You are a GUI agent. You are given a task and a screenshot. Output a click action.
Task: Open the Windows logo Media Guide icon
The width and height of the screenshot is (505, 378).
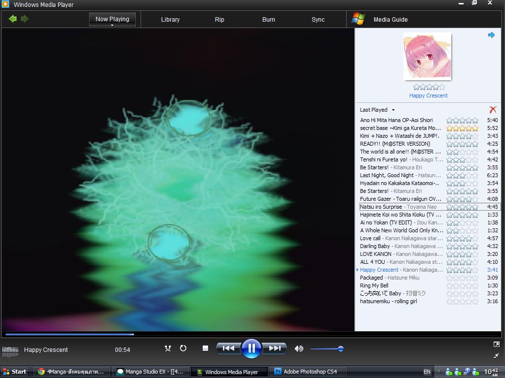tap(358, 19)
